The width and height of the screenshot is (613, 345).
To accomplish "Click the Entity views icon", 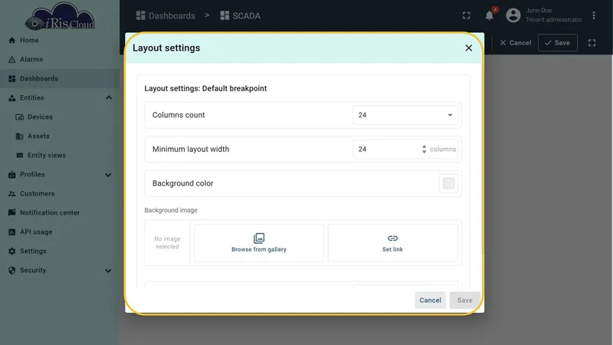I will (20, 156).
